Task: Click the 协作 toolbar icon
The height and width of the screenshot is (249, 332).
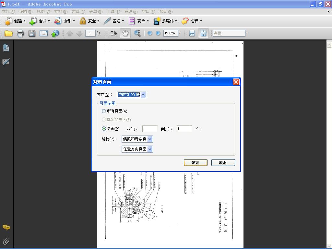Action: [58, 21]
